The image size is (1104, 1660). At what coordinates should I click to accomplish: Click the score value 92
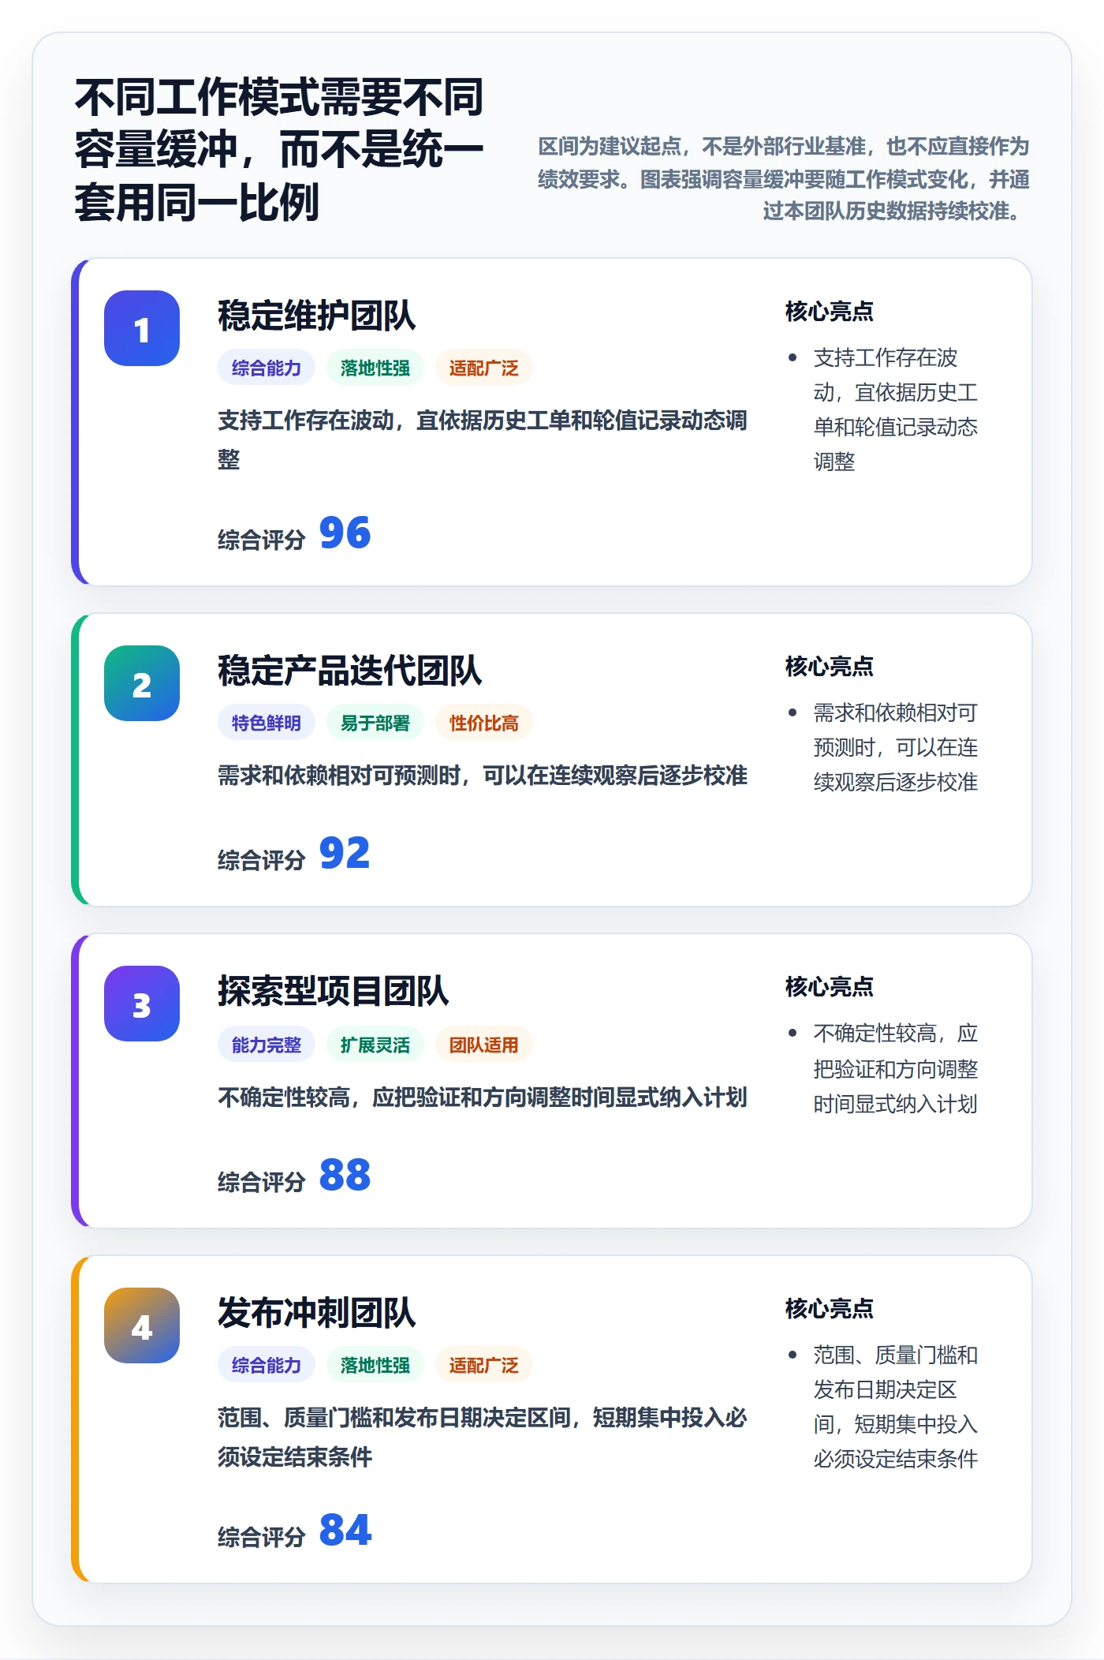(x=345, y=853)
